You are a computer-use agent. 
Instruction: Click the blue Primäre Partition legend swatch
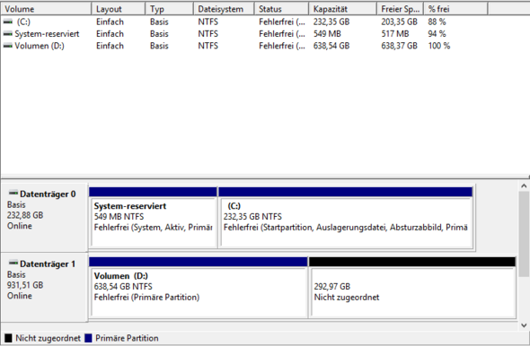coord(88,338)
